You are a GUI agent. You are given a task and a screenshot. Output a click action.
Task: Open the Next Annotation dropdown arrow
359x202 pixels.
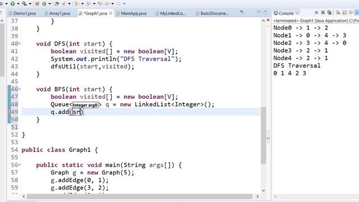click(x=82, y=4)
